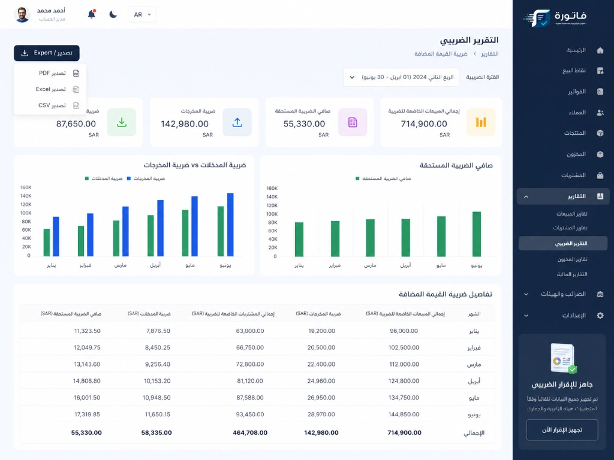Click the يونيو bar in net tax chart
The height and width of the screenshot is (460, 614).
477,234
